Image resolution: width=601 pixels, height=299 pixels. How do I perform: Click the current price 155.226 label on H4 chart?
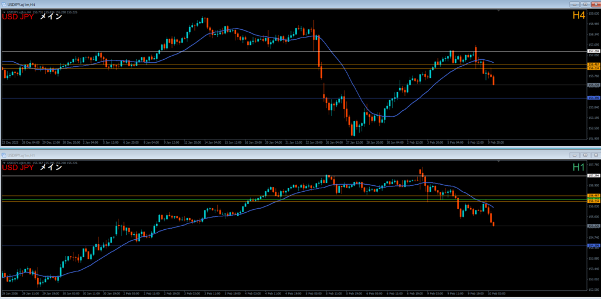(593, 85)
